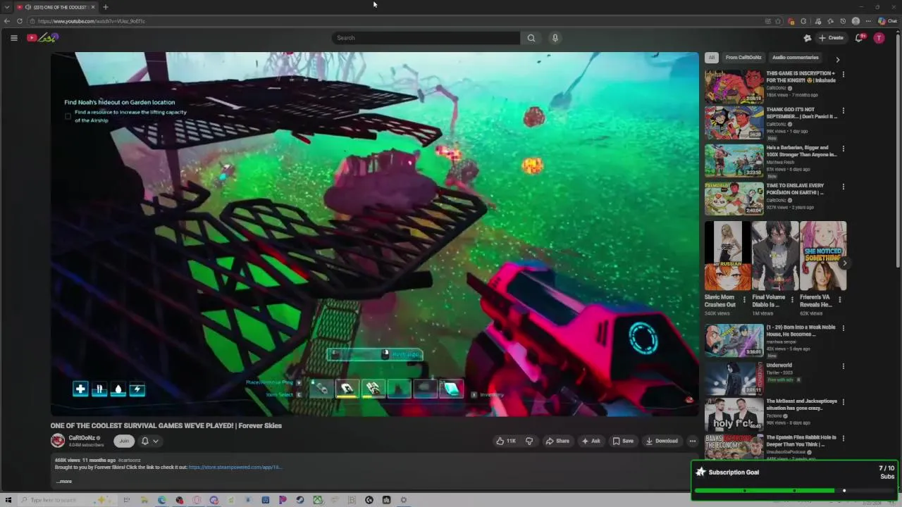Open options menu for the Underworld video

click(844, 366)
